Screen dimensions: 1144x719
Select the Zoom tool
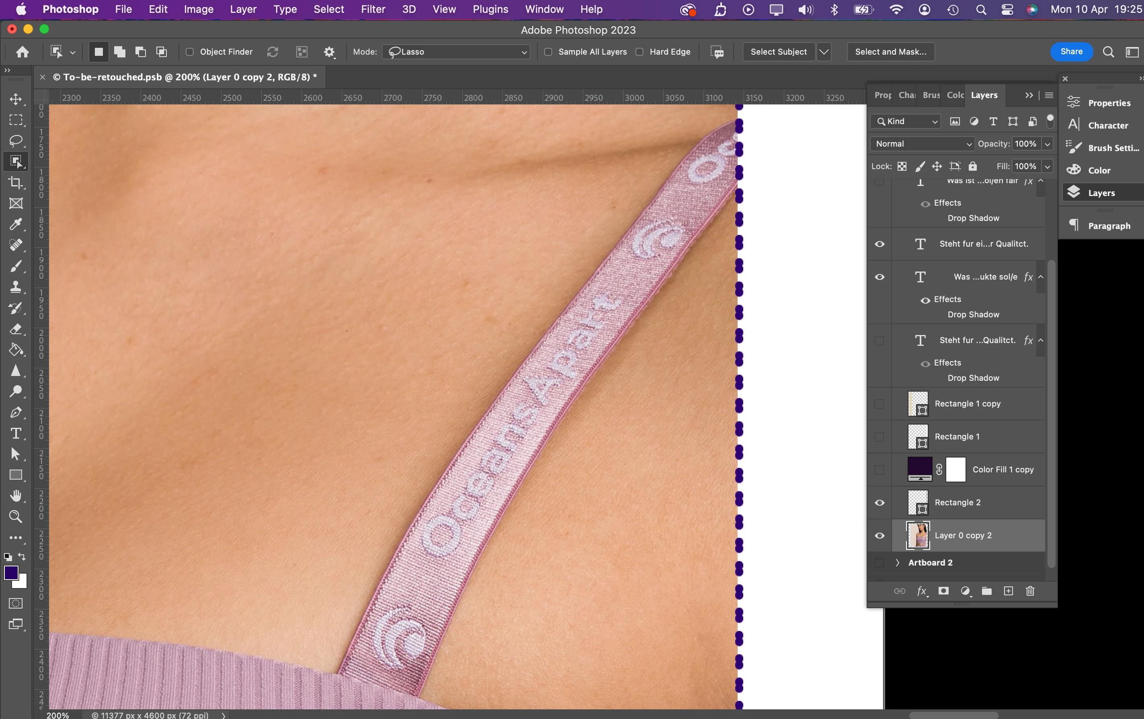[16, 516]
